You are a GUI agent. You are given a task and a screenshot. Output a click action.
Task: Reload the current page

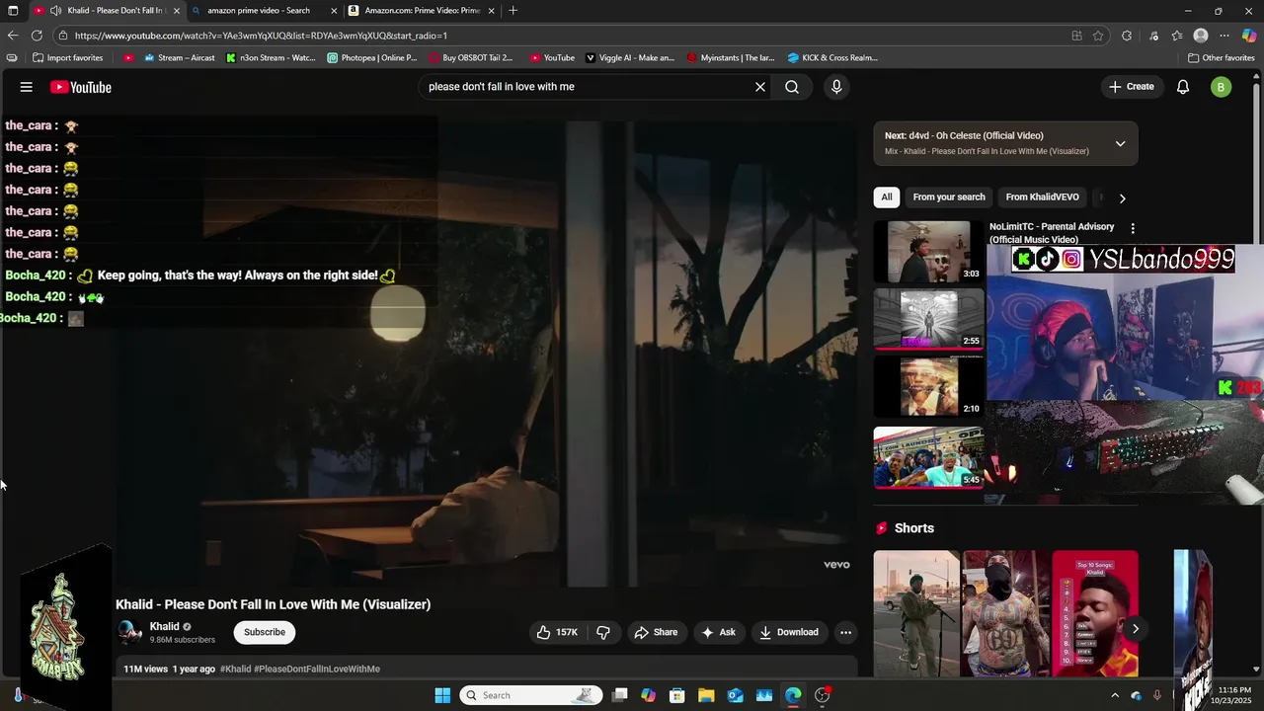click(37, 36)
